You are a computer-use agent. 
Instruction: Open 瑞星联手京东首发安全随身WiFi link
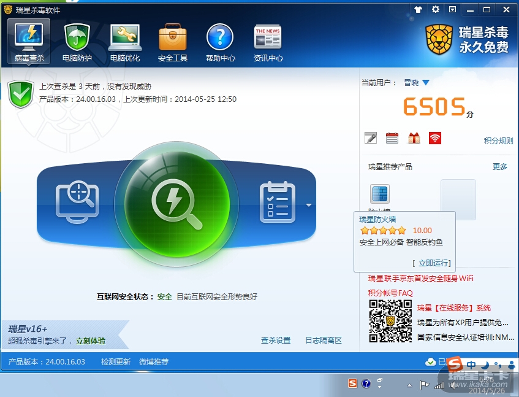421,279
